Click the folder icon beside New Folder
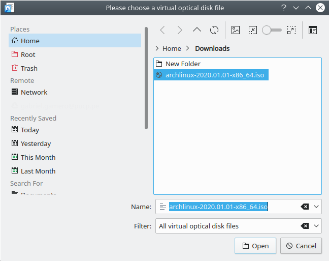 pos(159,64)
